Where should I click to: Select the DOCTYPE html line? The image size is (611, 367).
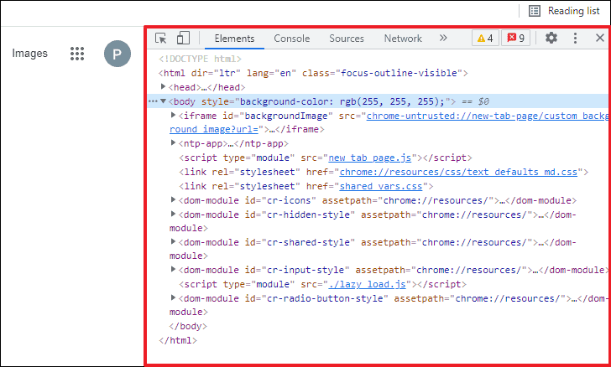point(201,59)
